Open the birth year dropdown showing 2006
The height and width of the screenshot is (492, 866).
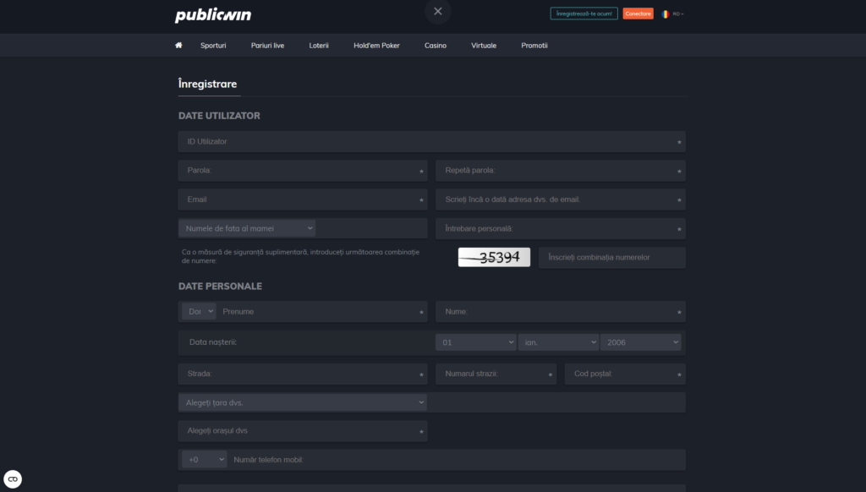pos(640,342)
